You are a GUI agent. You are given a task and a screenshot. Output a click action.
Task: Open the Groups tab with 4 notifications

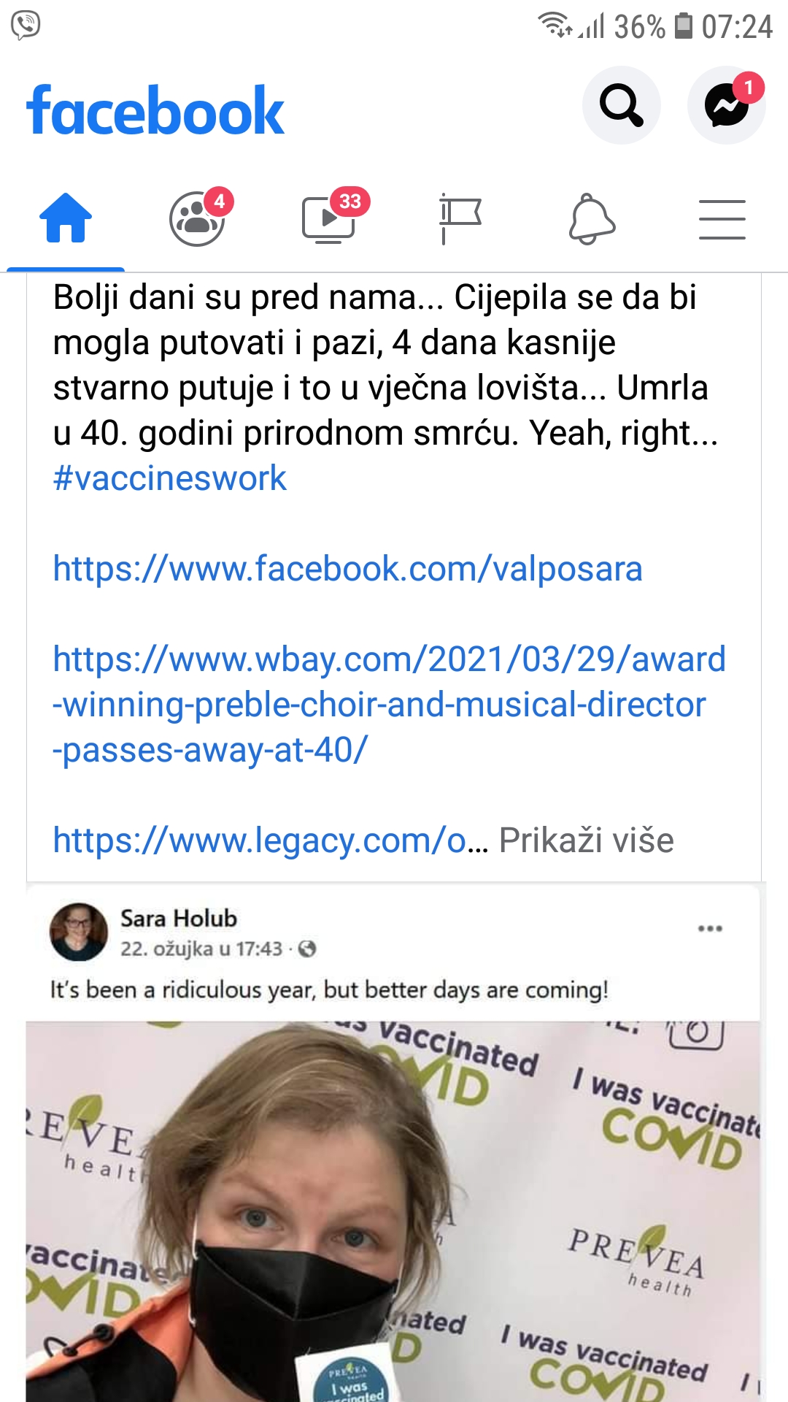pyautogui.click(x=198, y=217)
